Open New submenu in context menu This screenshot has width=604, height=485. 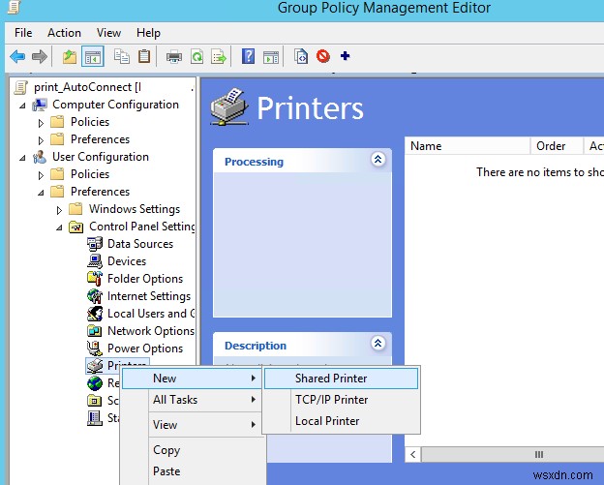click(x=192, y=379)
